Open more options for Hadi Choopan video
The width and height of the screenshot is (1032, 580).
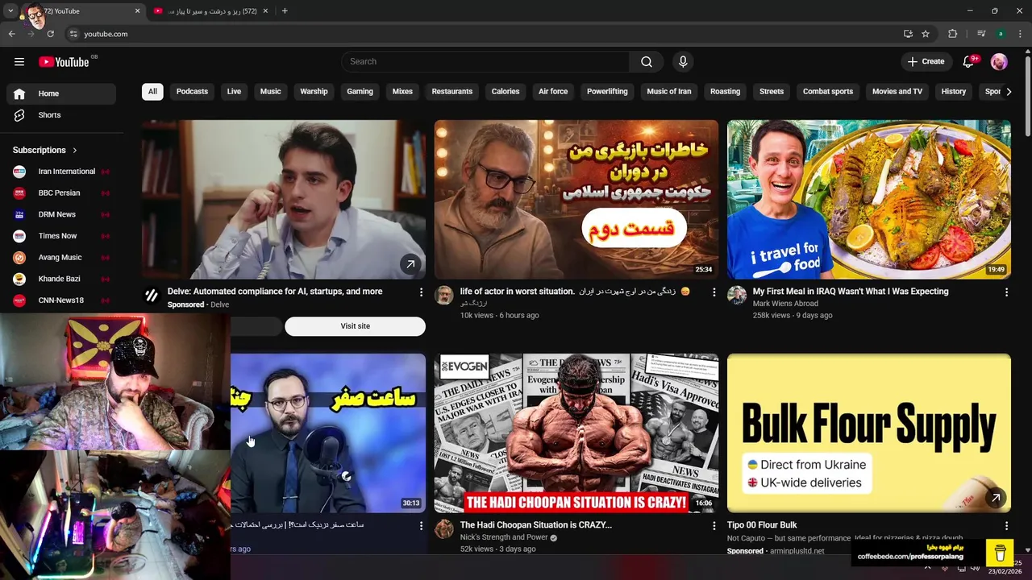point(714,526)
